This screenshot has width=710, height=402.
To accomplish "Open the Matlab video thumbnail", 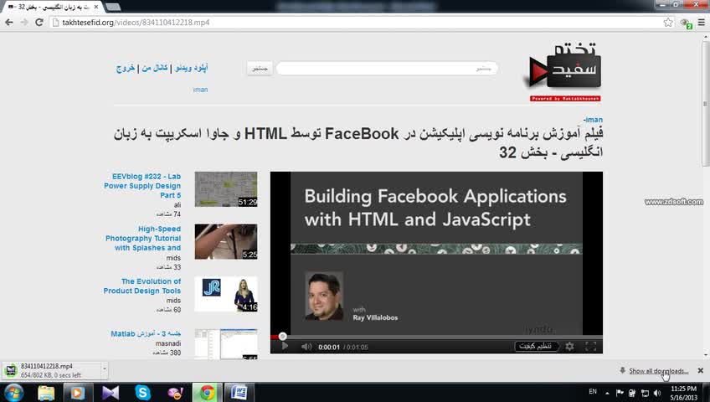I will pos(226,344).
